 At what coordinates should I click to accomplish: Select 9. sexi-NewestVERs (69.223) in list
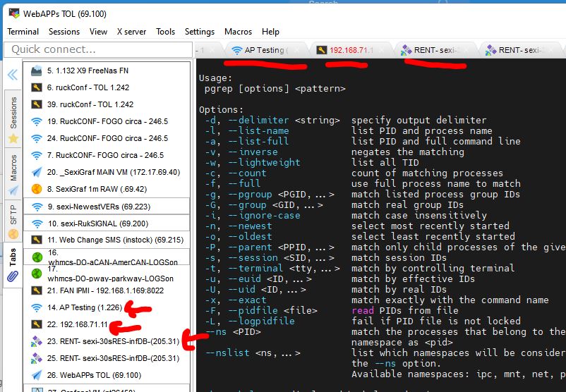pyautogui.click(x=106, y=206)
